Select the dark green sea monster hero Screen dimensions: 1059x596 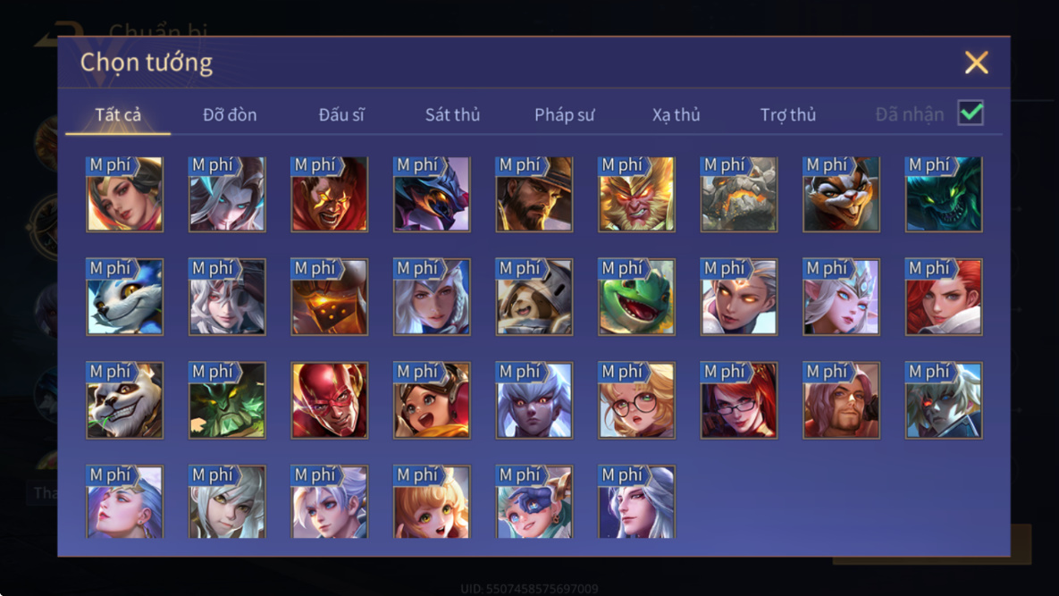click(x=944, y=195)
